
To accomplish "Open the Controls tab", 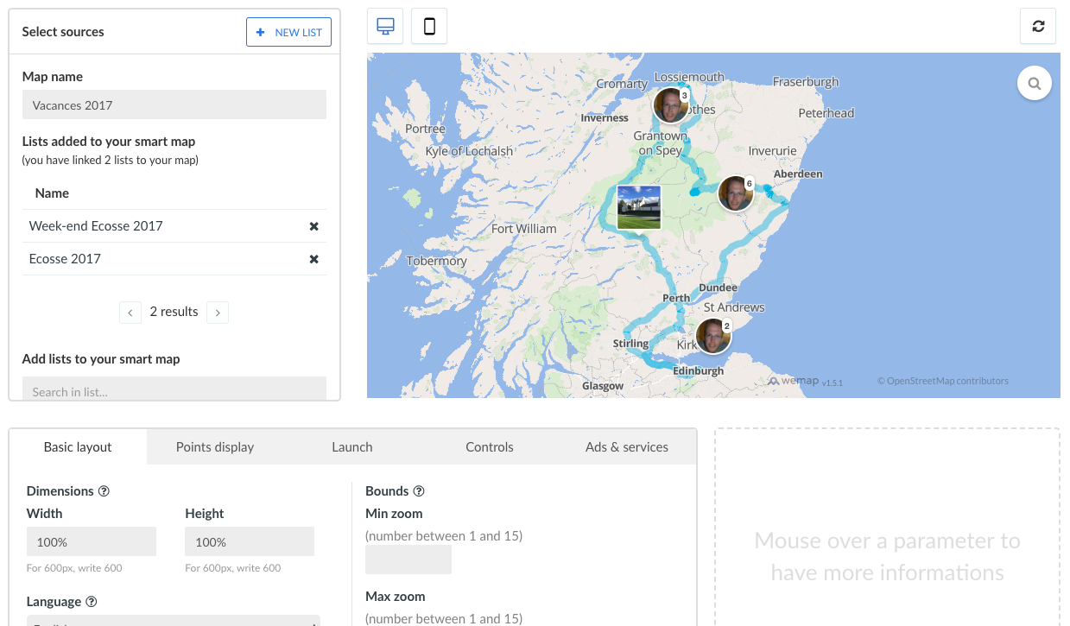I will [x=489, y=446].
